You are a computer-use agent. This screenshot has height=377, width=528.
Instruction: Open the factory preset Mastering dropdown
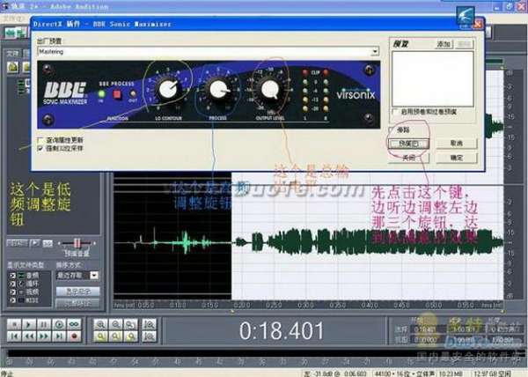tap(375, 52)
